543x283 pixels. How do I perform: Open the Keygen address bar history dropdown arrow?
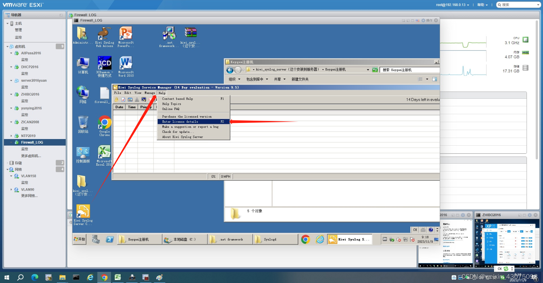pos(368,70)
